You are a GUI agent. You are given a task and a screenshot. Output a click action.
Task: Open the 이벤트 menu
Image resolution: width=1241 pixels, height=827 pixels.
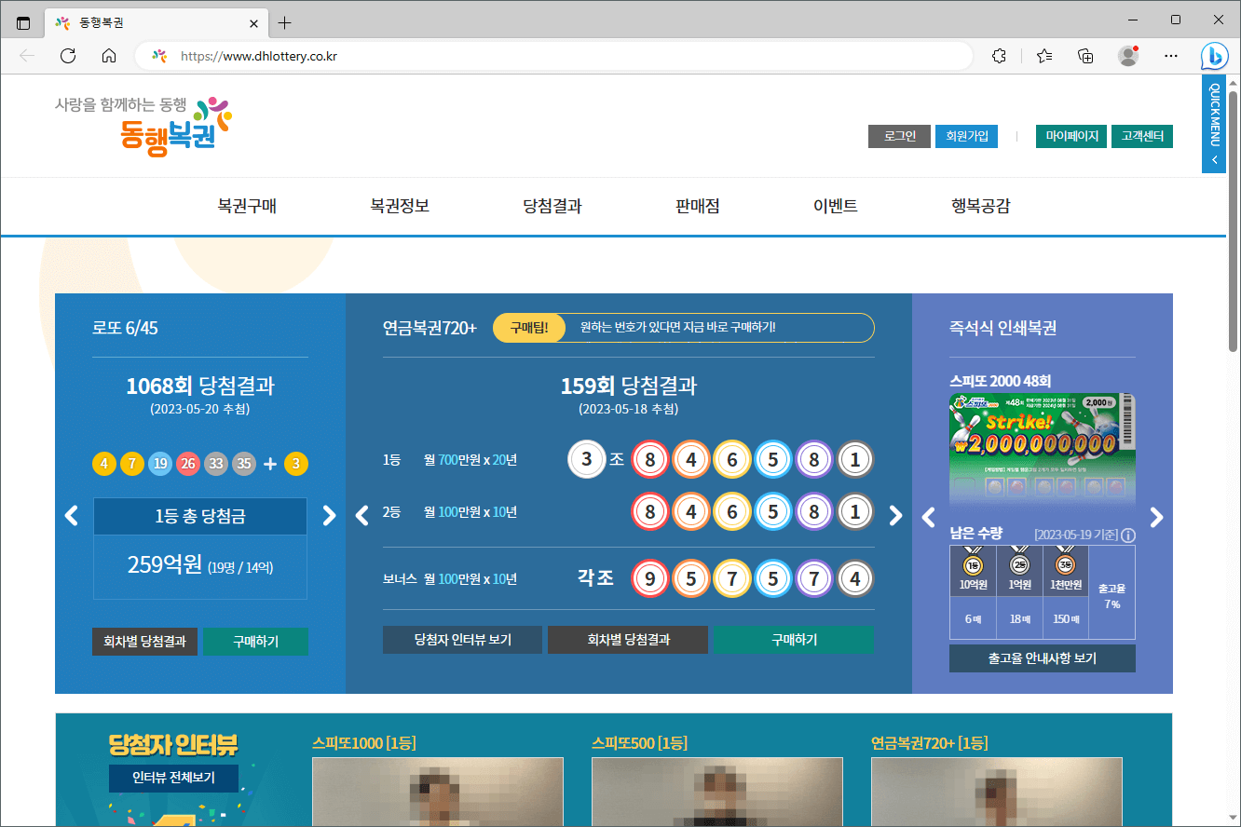click(x=836, y=206)
